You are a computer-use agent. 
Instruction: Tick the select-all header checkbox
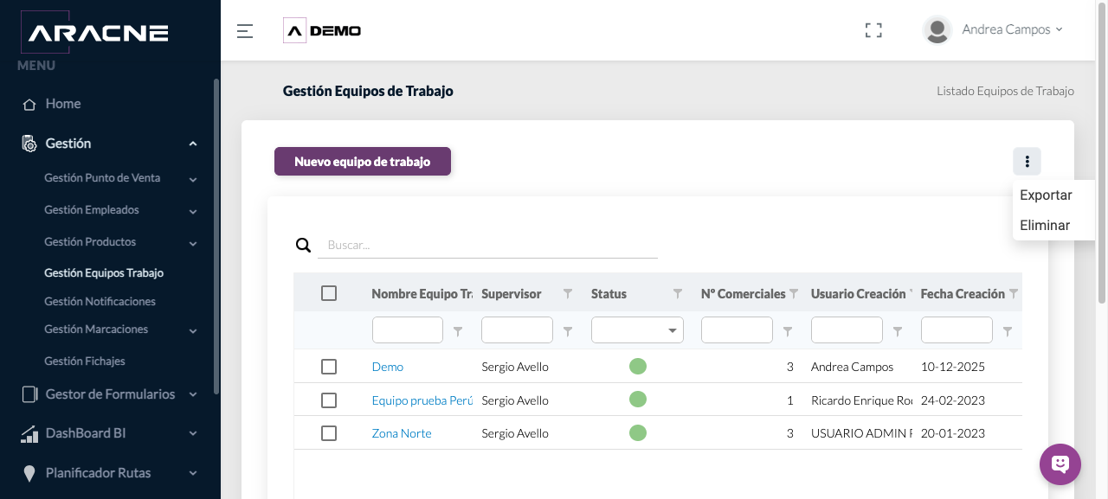(x=329, y=293)
